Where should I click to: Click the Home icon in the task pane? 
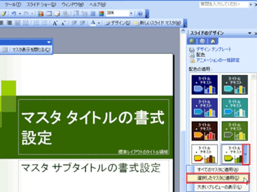tap(213, 41)
